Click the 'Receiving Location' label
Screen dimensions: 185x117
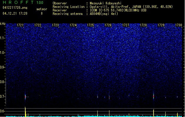coord(69,7)
